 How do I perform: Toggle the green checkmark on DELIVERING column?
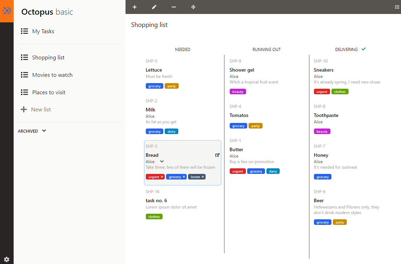pyautogui.click(x=364, y=49)
